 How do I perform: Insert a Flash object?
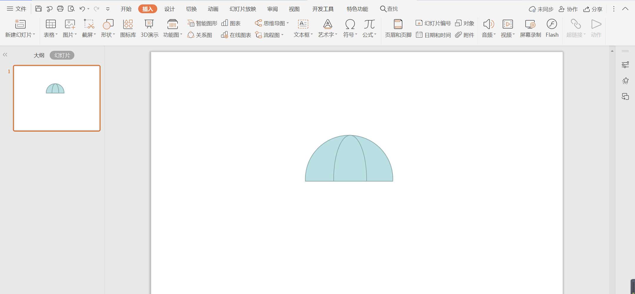pyautogui.click(x=551, y=28)
